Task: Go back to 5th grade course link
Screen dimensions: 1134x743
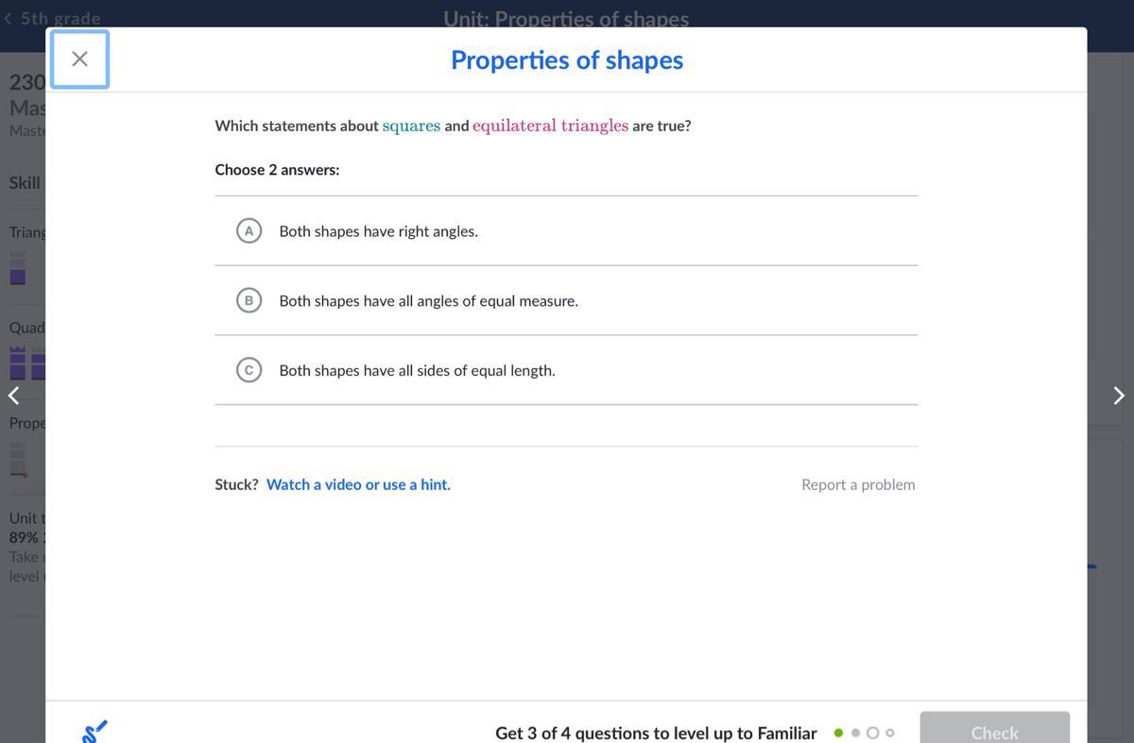Action: pos(60,18)
